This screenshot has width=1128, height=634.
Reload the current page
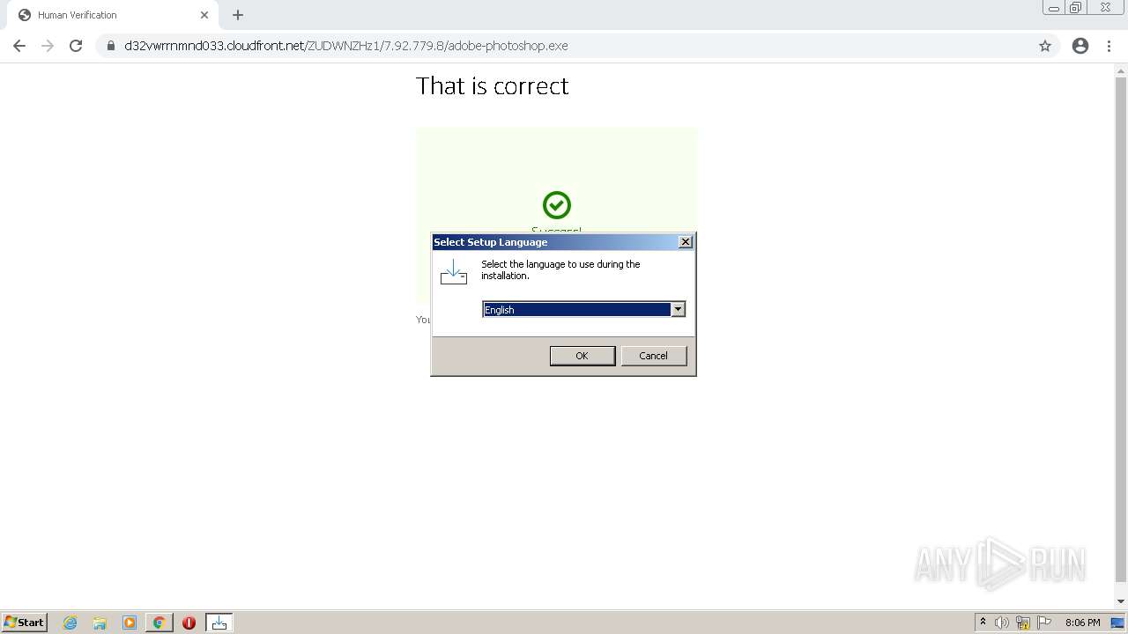click(76, 46)
